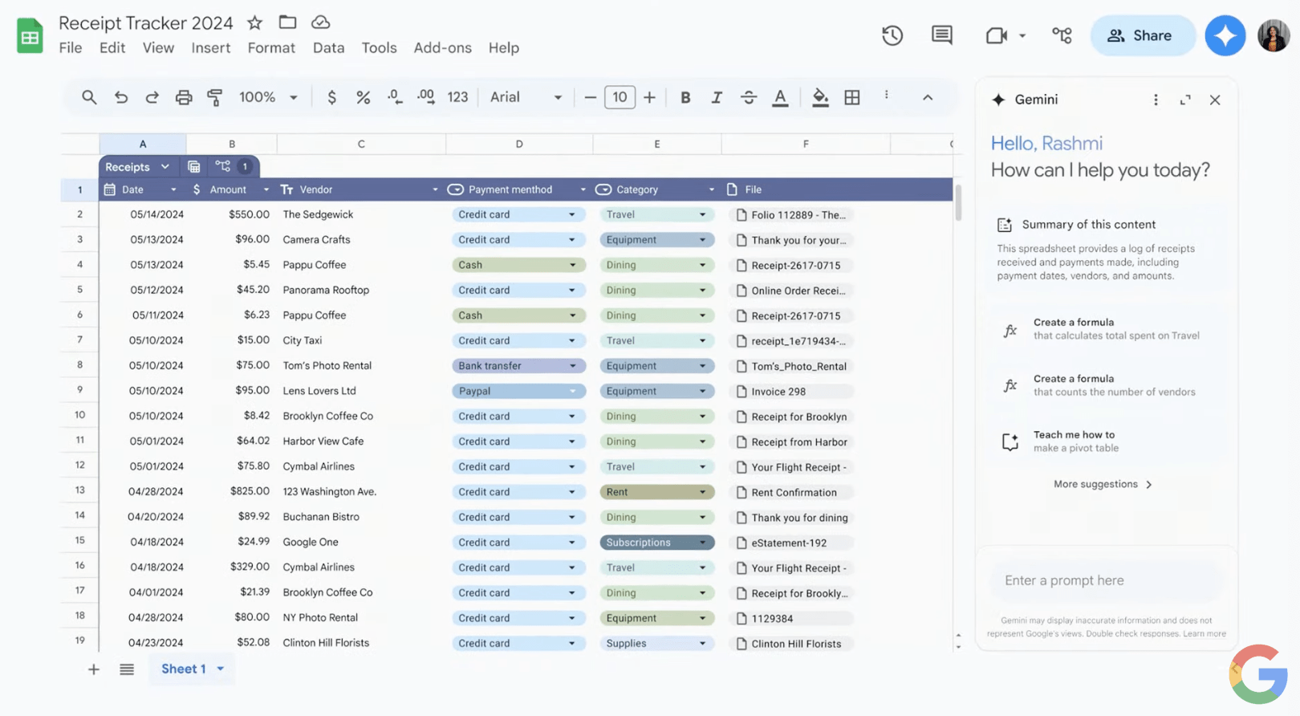This screenshot has width=1300, height=716.
Task: Click the fill color paint bucket
Action: point(819,97)
